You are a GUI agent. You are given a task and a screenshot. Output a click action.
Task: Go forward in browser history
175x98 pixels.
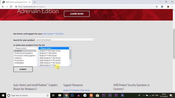coord(7,7)
